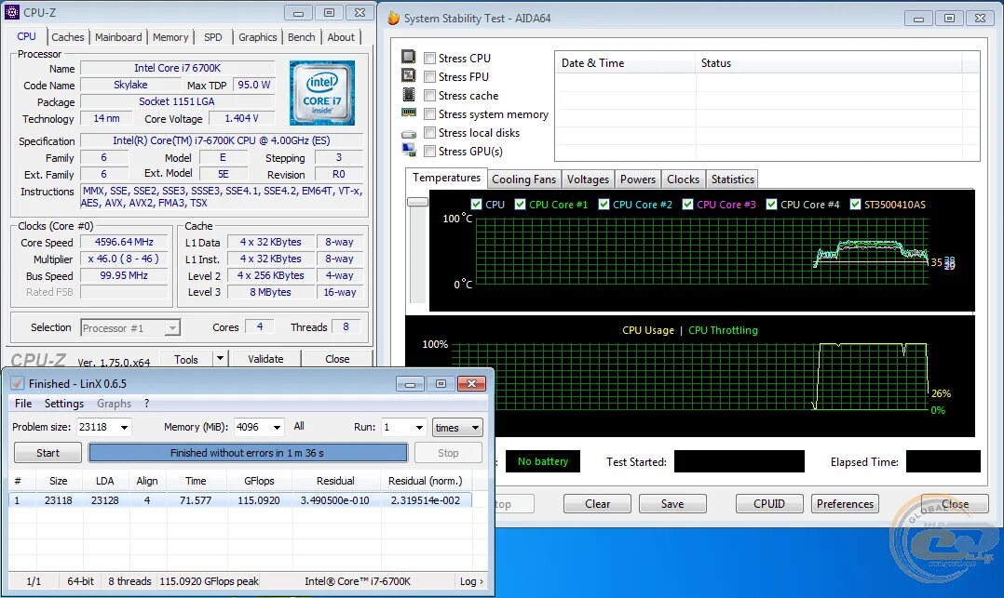
Task: Open the About tab in CPU-Z
Action: pos(341,37)
